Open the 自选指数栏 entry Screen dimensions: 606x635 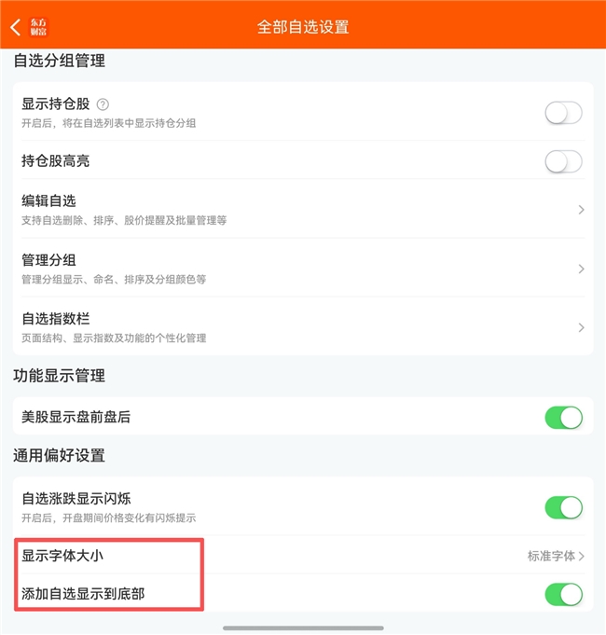(303, 327)
